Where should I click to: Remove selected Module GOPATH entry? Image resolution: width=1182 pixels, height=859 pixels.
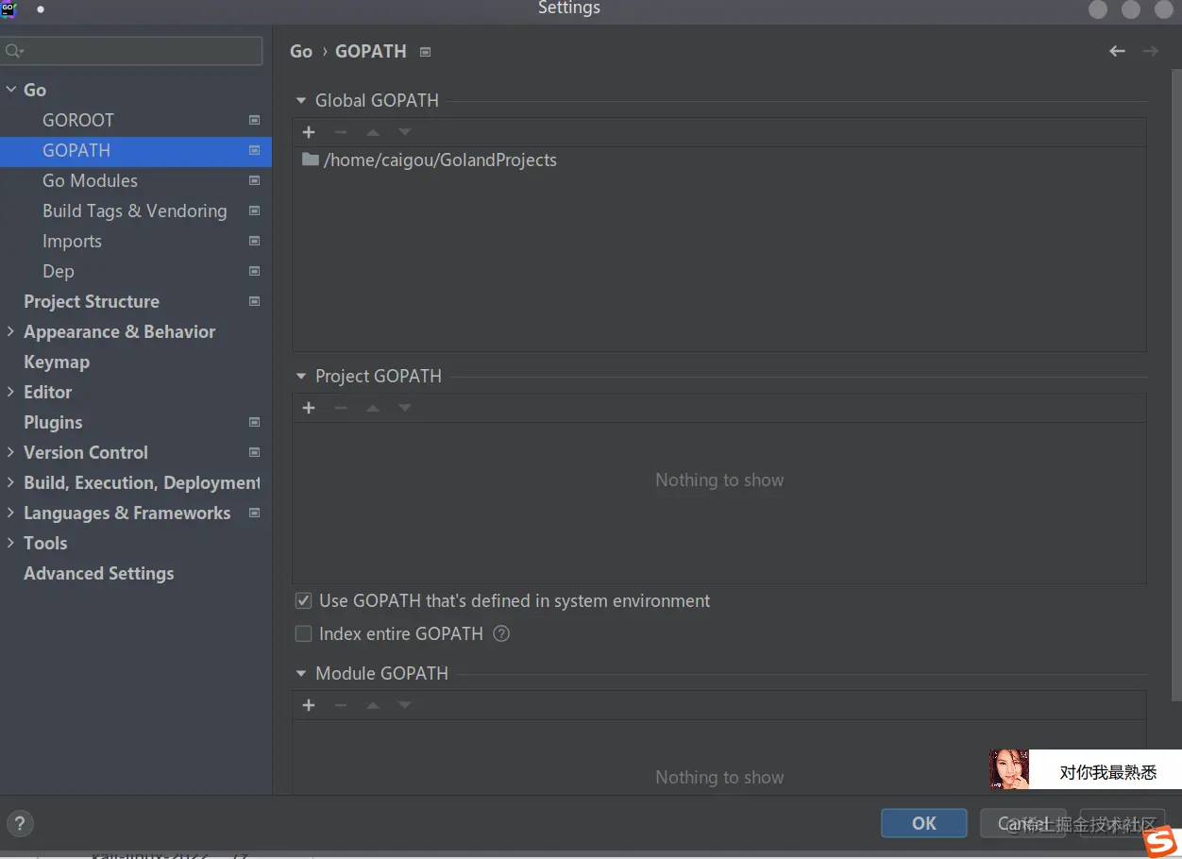341,705
